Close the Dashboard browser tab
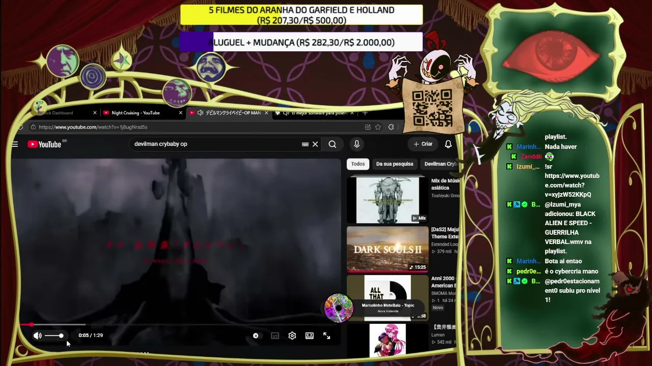Image resolution: width=652 pixels, height=366 pixels. [95, 113]
